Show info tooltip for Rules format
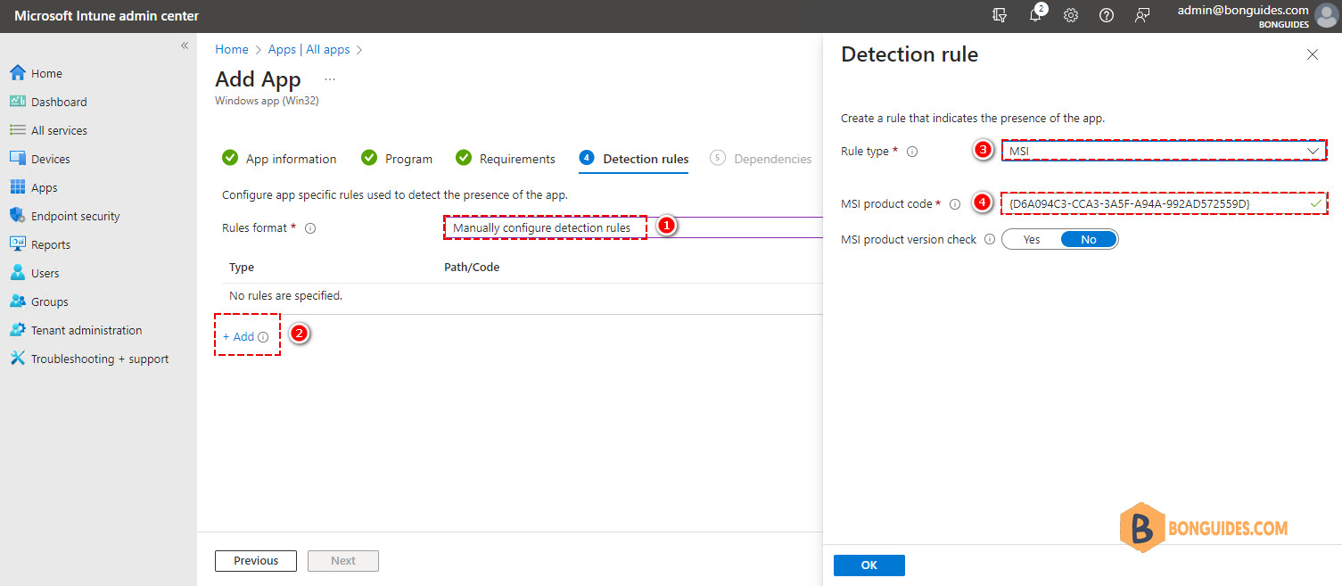The image size is (1342, 586). [310, 228]
